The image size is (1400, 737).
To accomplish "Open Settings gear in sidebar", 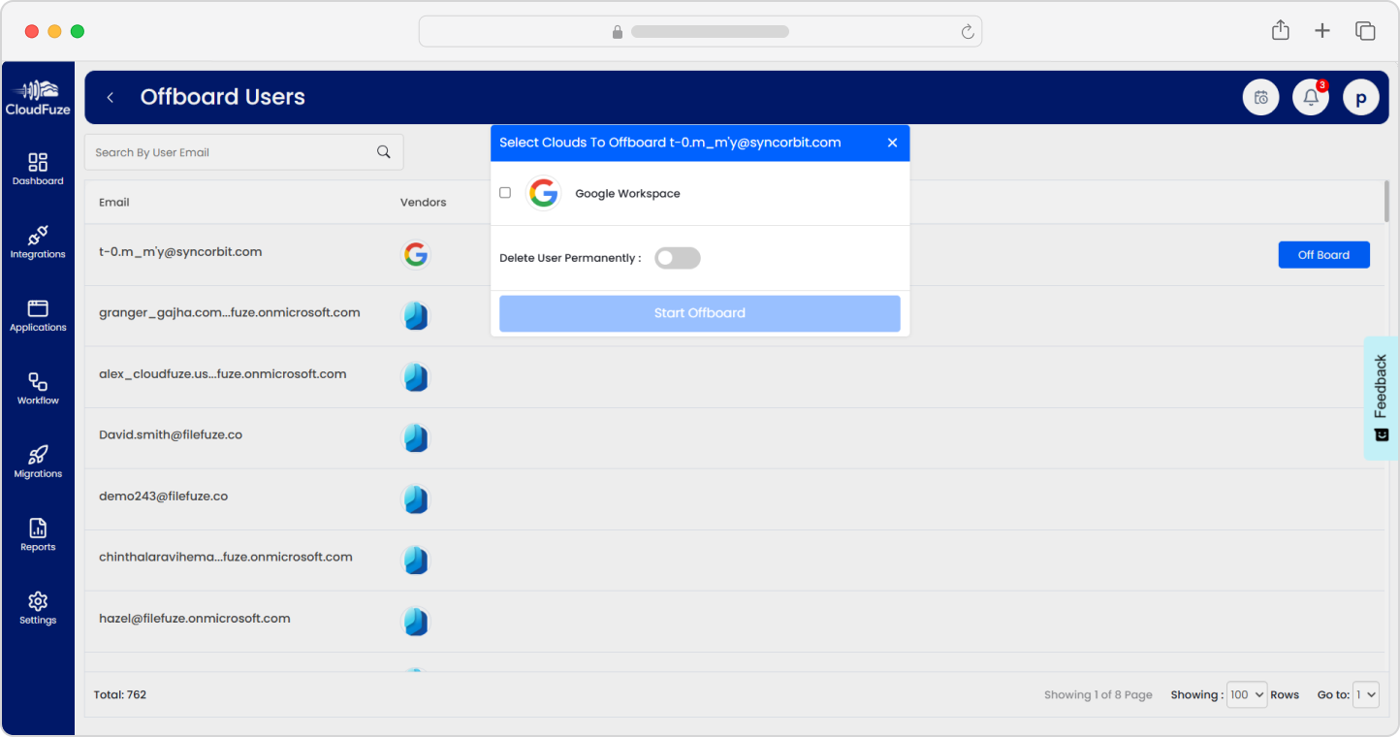I will 38,607.
